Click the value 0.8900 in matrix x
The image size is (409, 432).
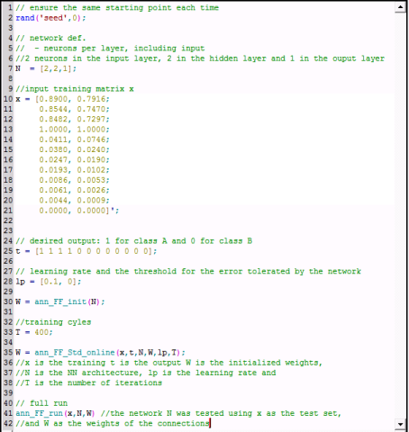[54, 99]
